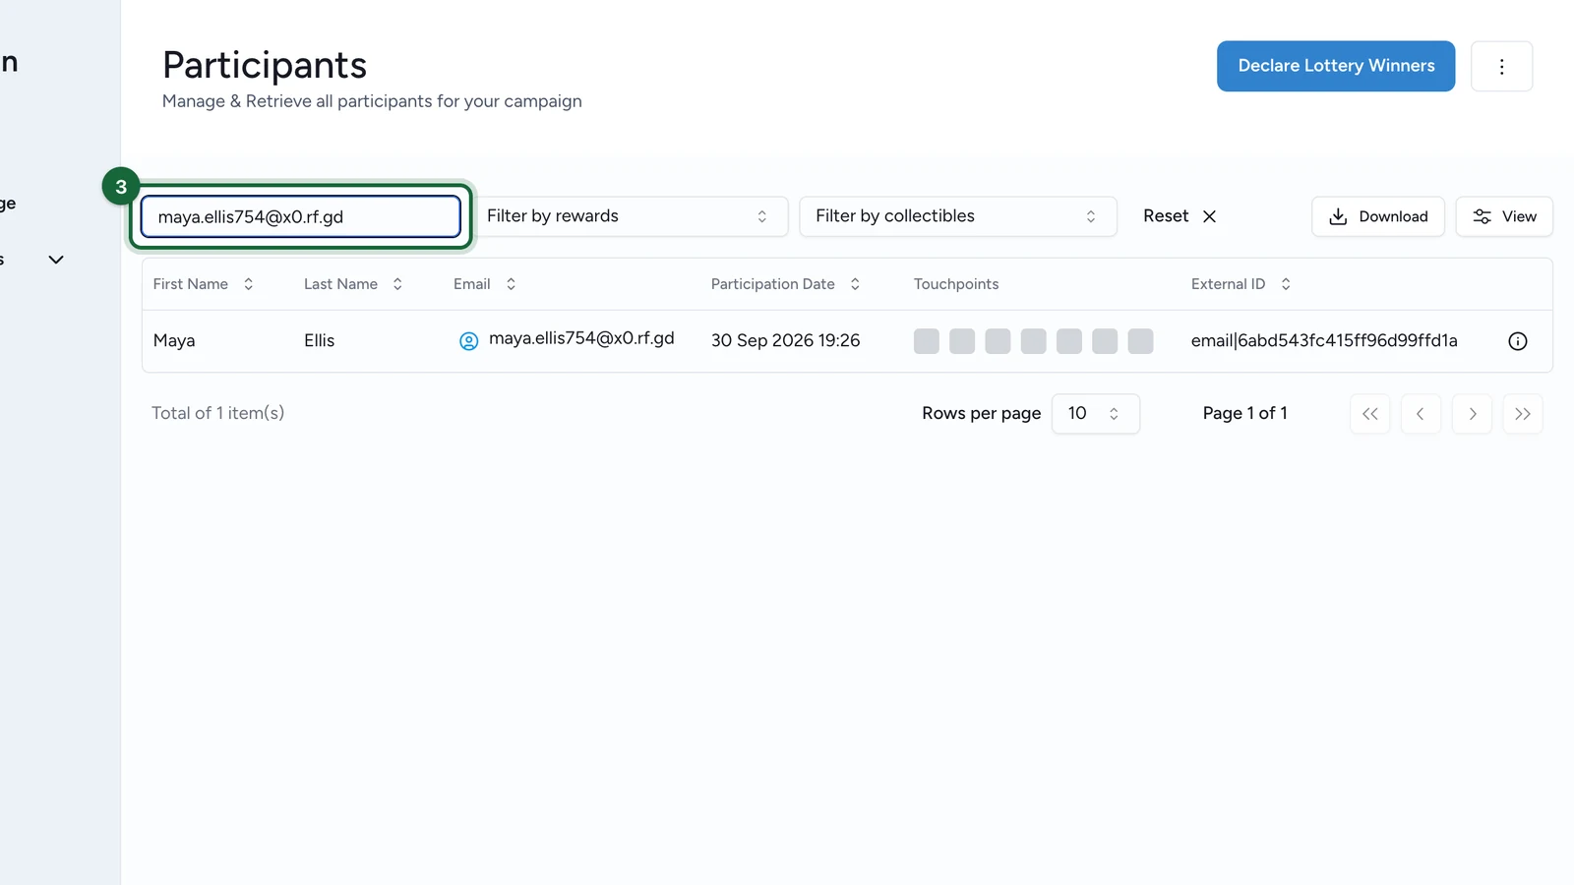Click 'Page 1 of 1' indicator

tap(1245, 414)
